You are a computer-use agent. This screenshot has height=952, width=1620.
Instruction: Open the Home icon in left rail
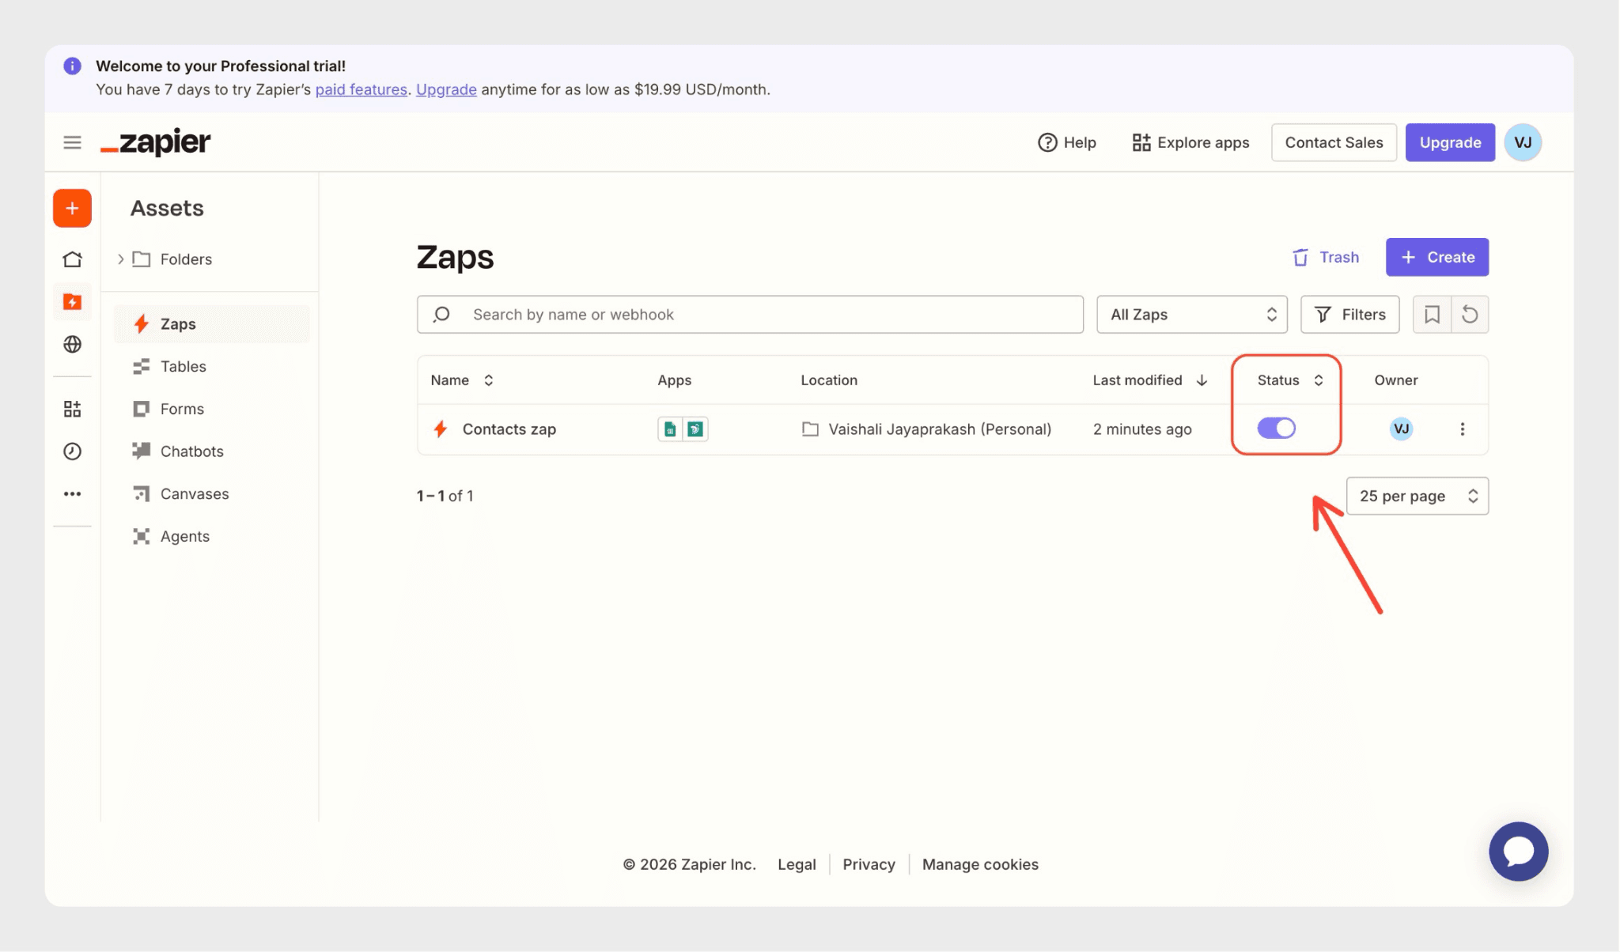coord(72,259)
